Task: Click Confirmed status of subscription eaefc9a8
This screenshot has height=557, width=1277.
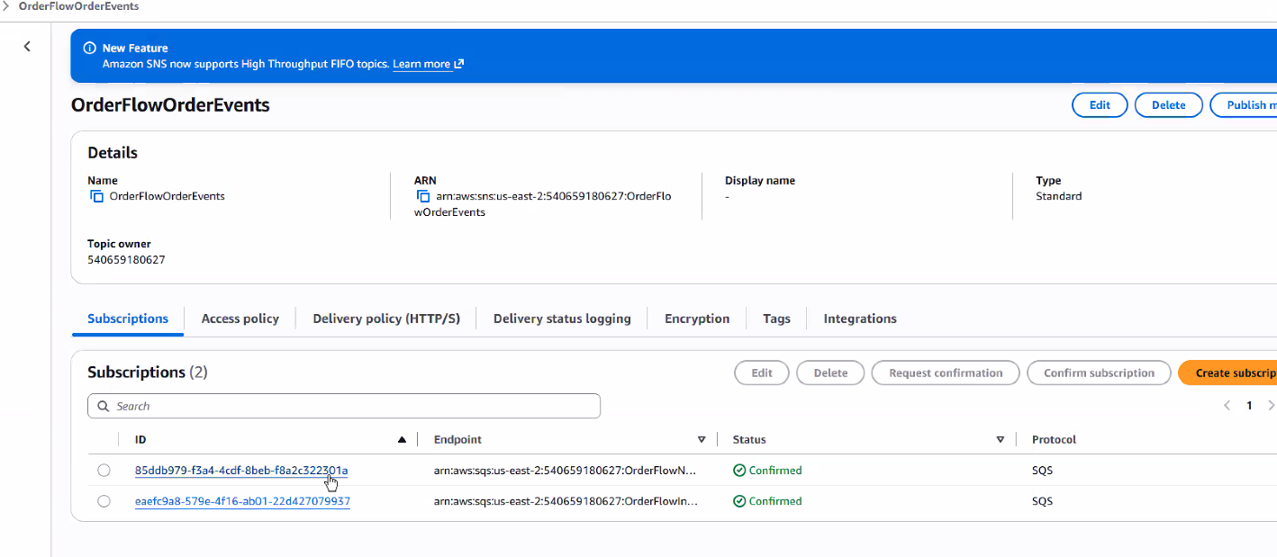Action: pos(767,501)
